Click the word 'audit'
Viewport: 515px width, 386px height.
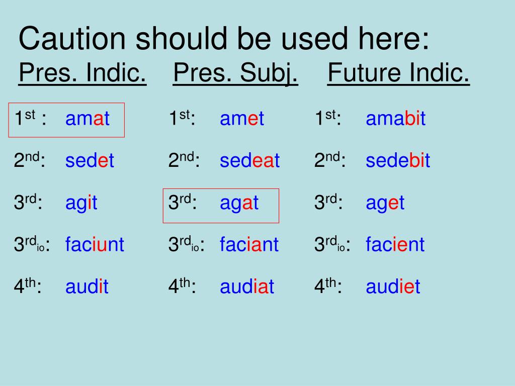point(87,286)
